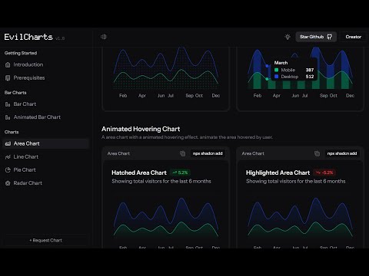Viewport: 369px width, 276px height.
Task: Click the Introduction home icon
Action: (8, 65)
